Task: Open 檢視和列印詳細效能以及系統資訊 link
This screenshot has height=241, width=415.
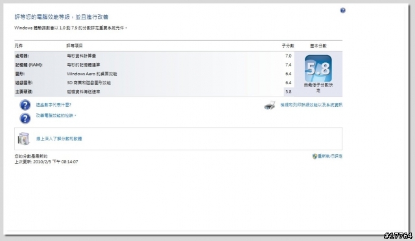Action: [311, 105]
